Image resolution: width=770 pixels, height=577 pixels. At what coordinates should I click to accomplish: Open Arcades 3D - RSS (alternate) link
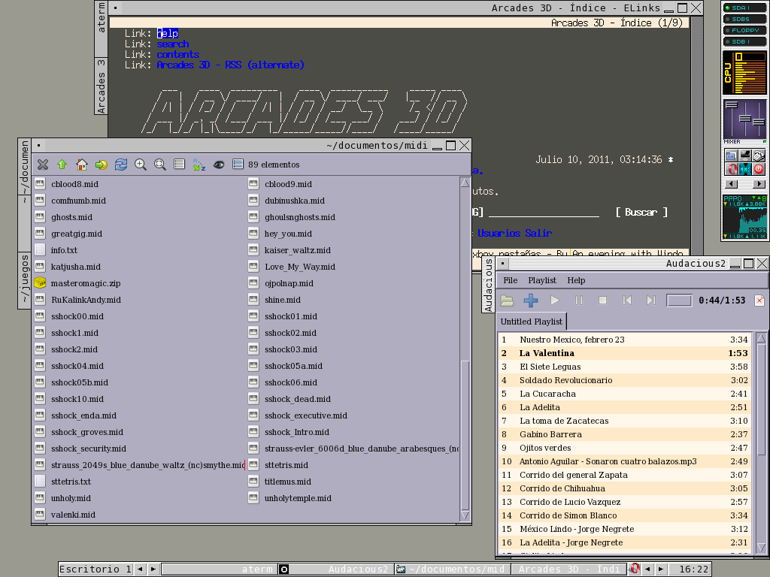230,65
